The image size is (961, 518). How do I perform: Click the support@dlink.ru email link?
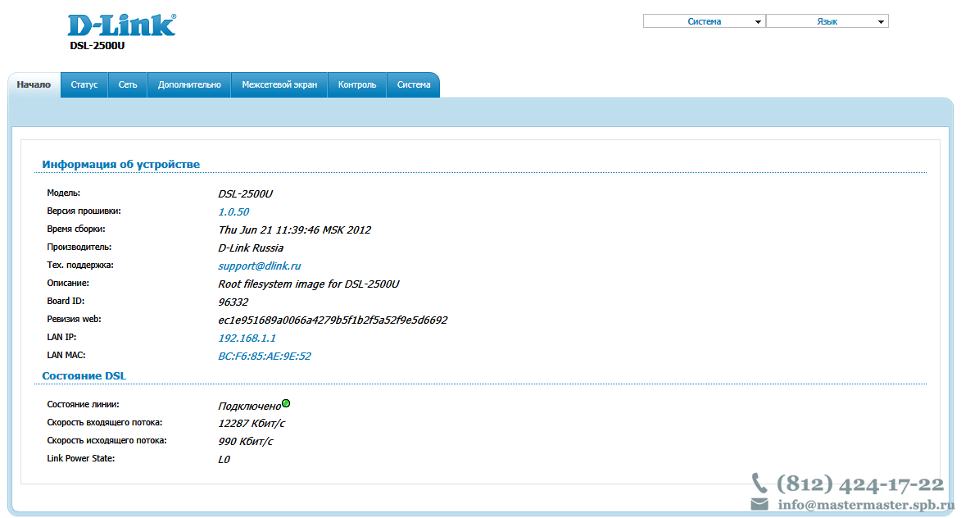(x=259, y=266)
